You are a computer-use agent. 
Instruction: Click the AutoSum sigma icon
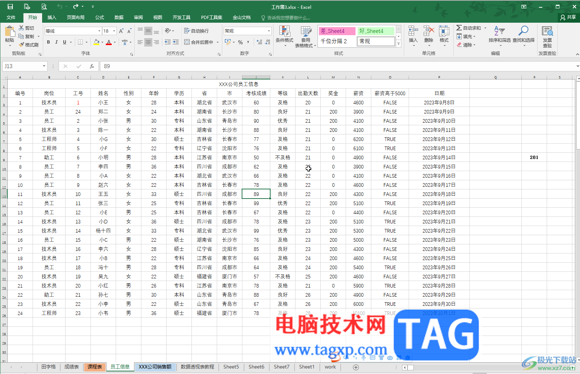459,28
